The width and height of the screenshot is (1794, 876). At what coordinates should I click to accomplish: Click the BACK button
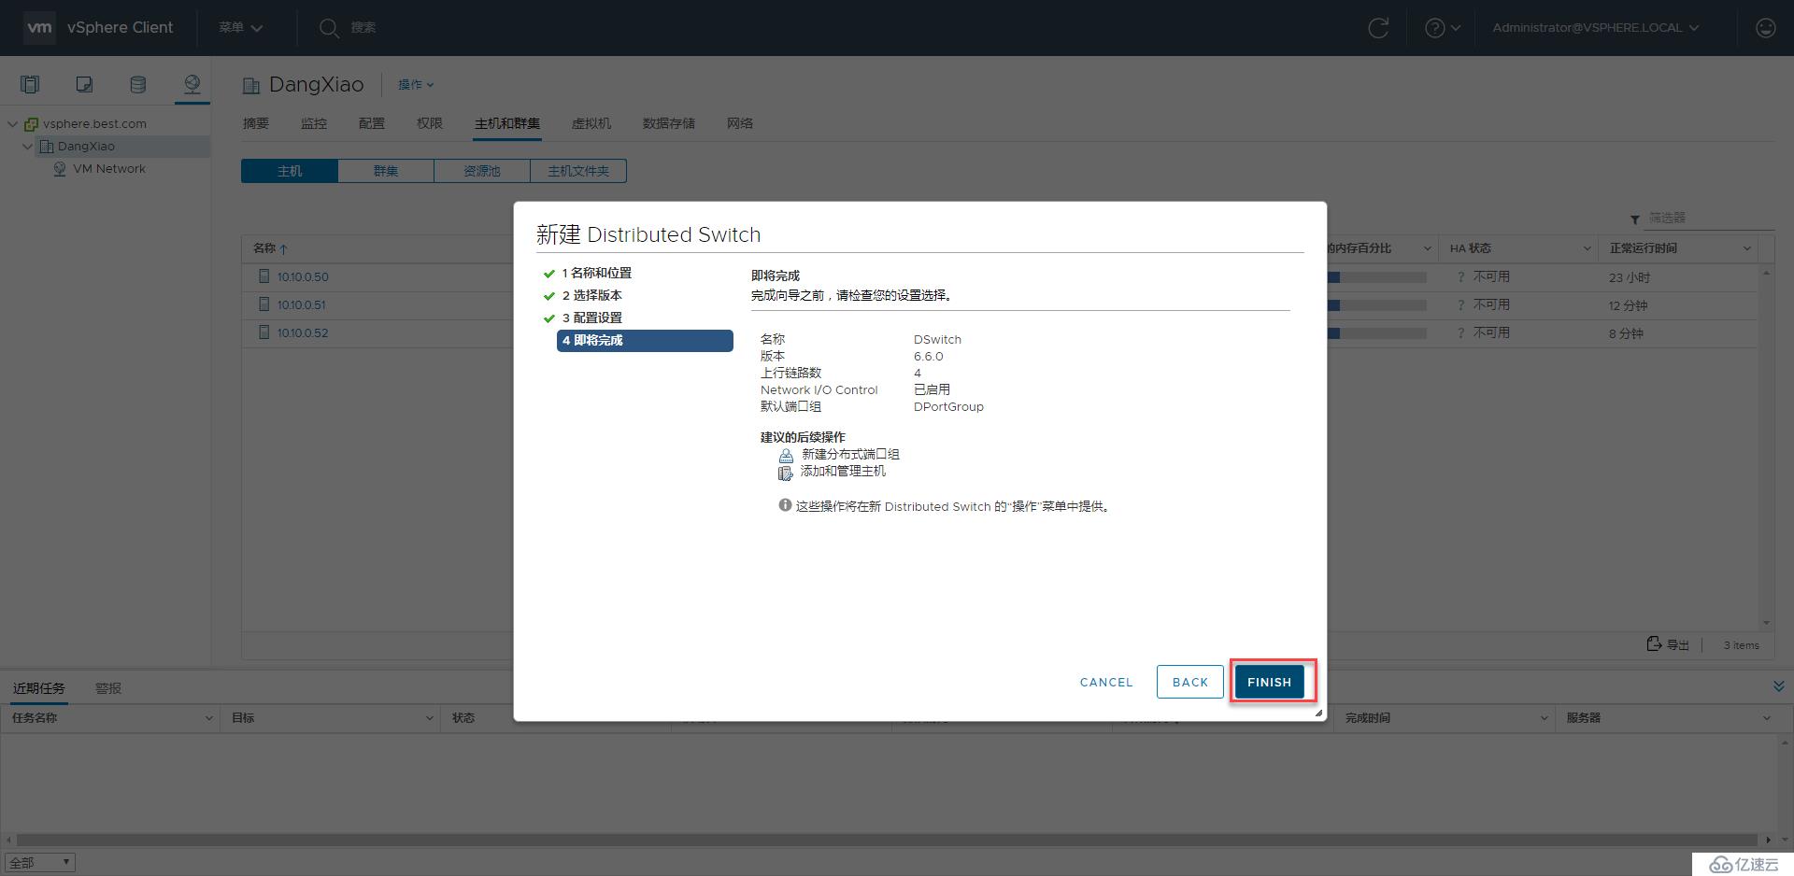pyautogui.click(x=1189, y=682)
